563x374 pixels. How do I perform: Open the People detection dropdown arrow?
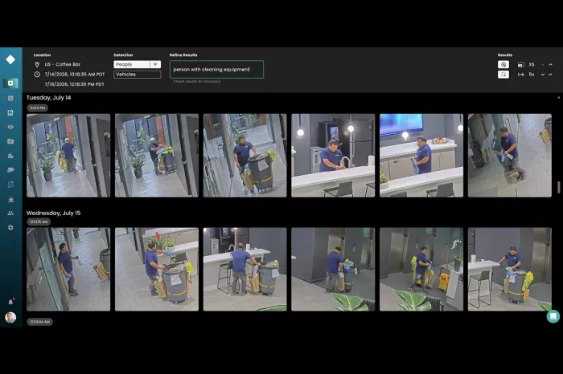tap(155, 64)
